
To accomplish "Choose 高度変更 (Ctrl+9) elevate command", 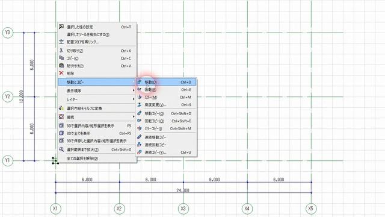I will coord(166,105).
